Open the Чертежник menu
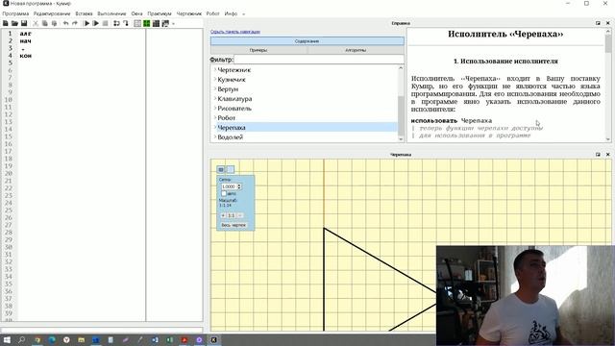The image size is (615, 346). pos(189,13)
